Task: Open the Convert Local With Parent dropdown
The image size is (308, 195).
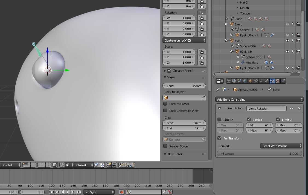Action: pyautogui.click(x=281, y=146)
